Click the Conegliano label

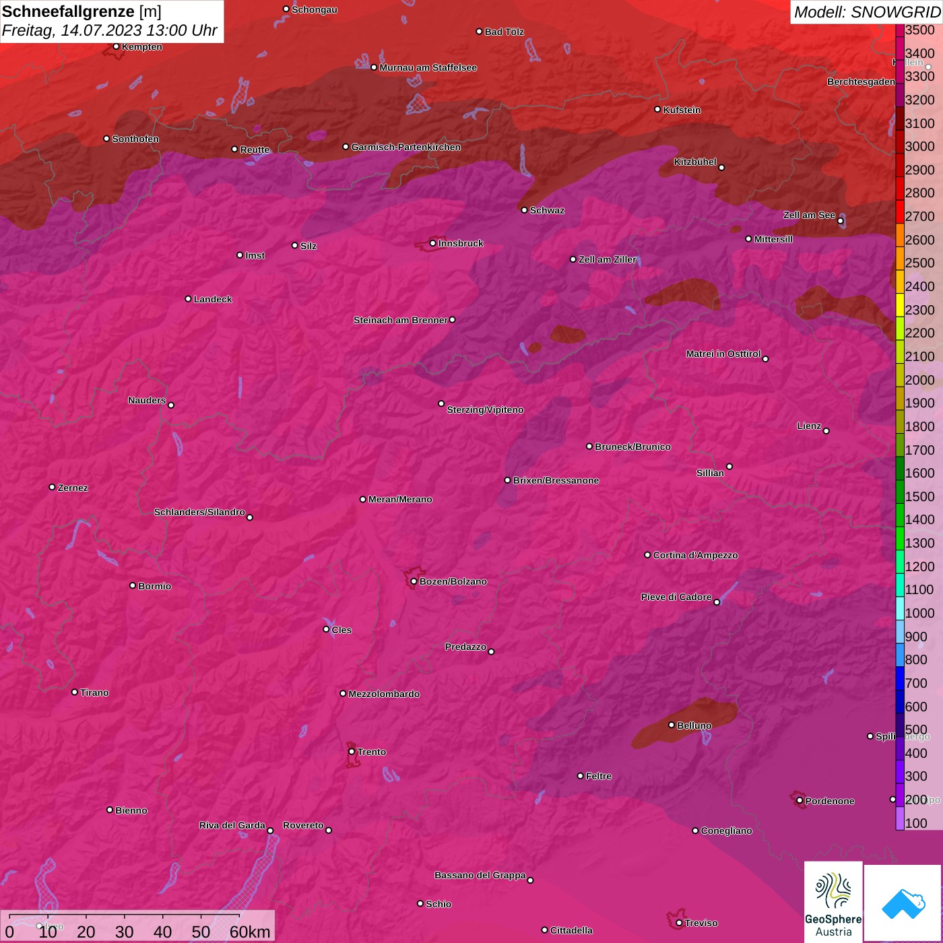[726, 831]
